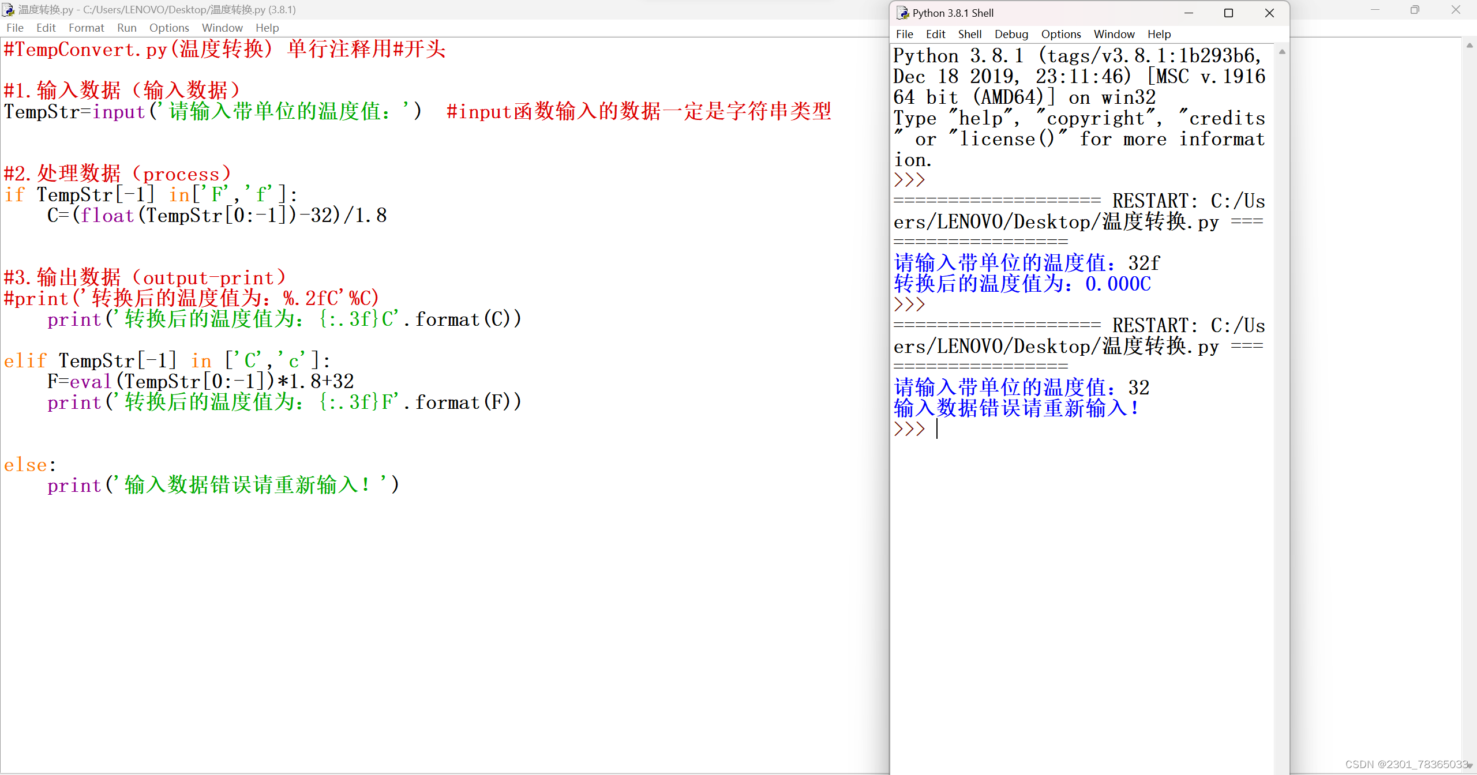Open the Debug menu in the Python shell
Viewport: 1477px width, 775px height.
coord(1011,34)
